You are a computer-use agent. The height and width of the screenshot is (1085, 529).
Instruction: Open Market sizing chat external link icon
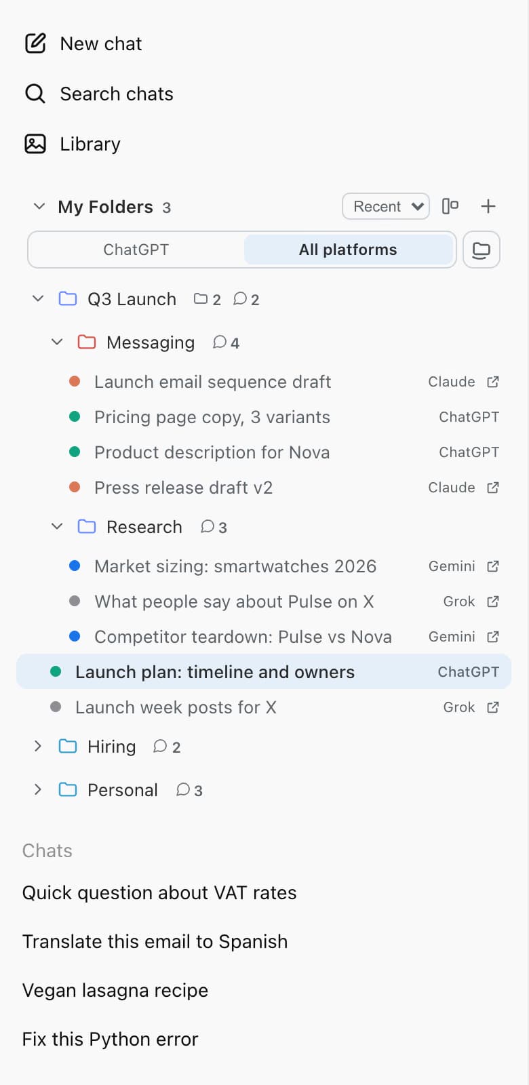tap(493, 566)
